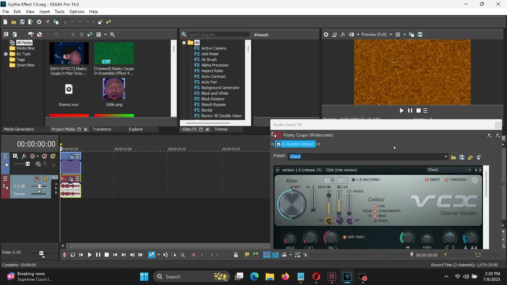The height and width of the screenshot is (285, 507).
Task: Open track motion on video track 1
Action: (x=15, y=156)
